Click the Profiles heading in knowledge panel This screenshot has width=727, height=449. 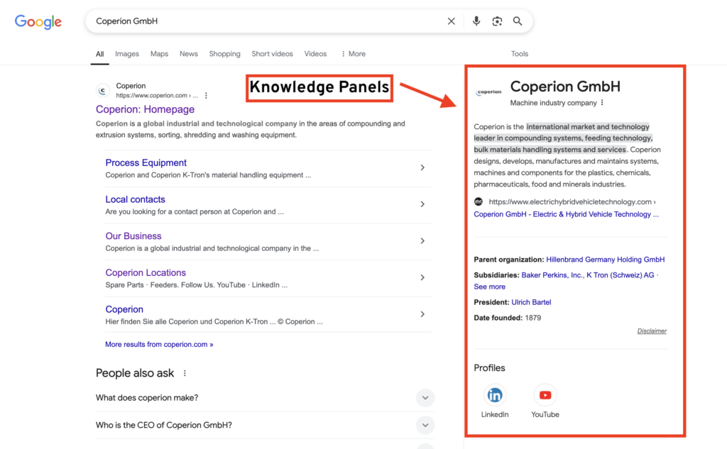click(489, 368)
